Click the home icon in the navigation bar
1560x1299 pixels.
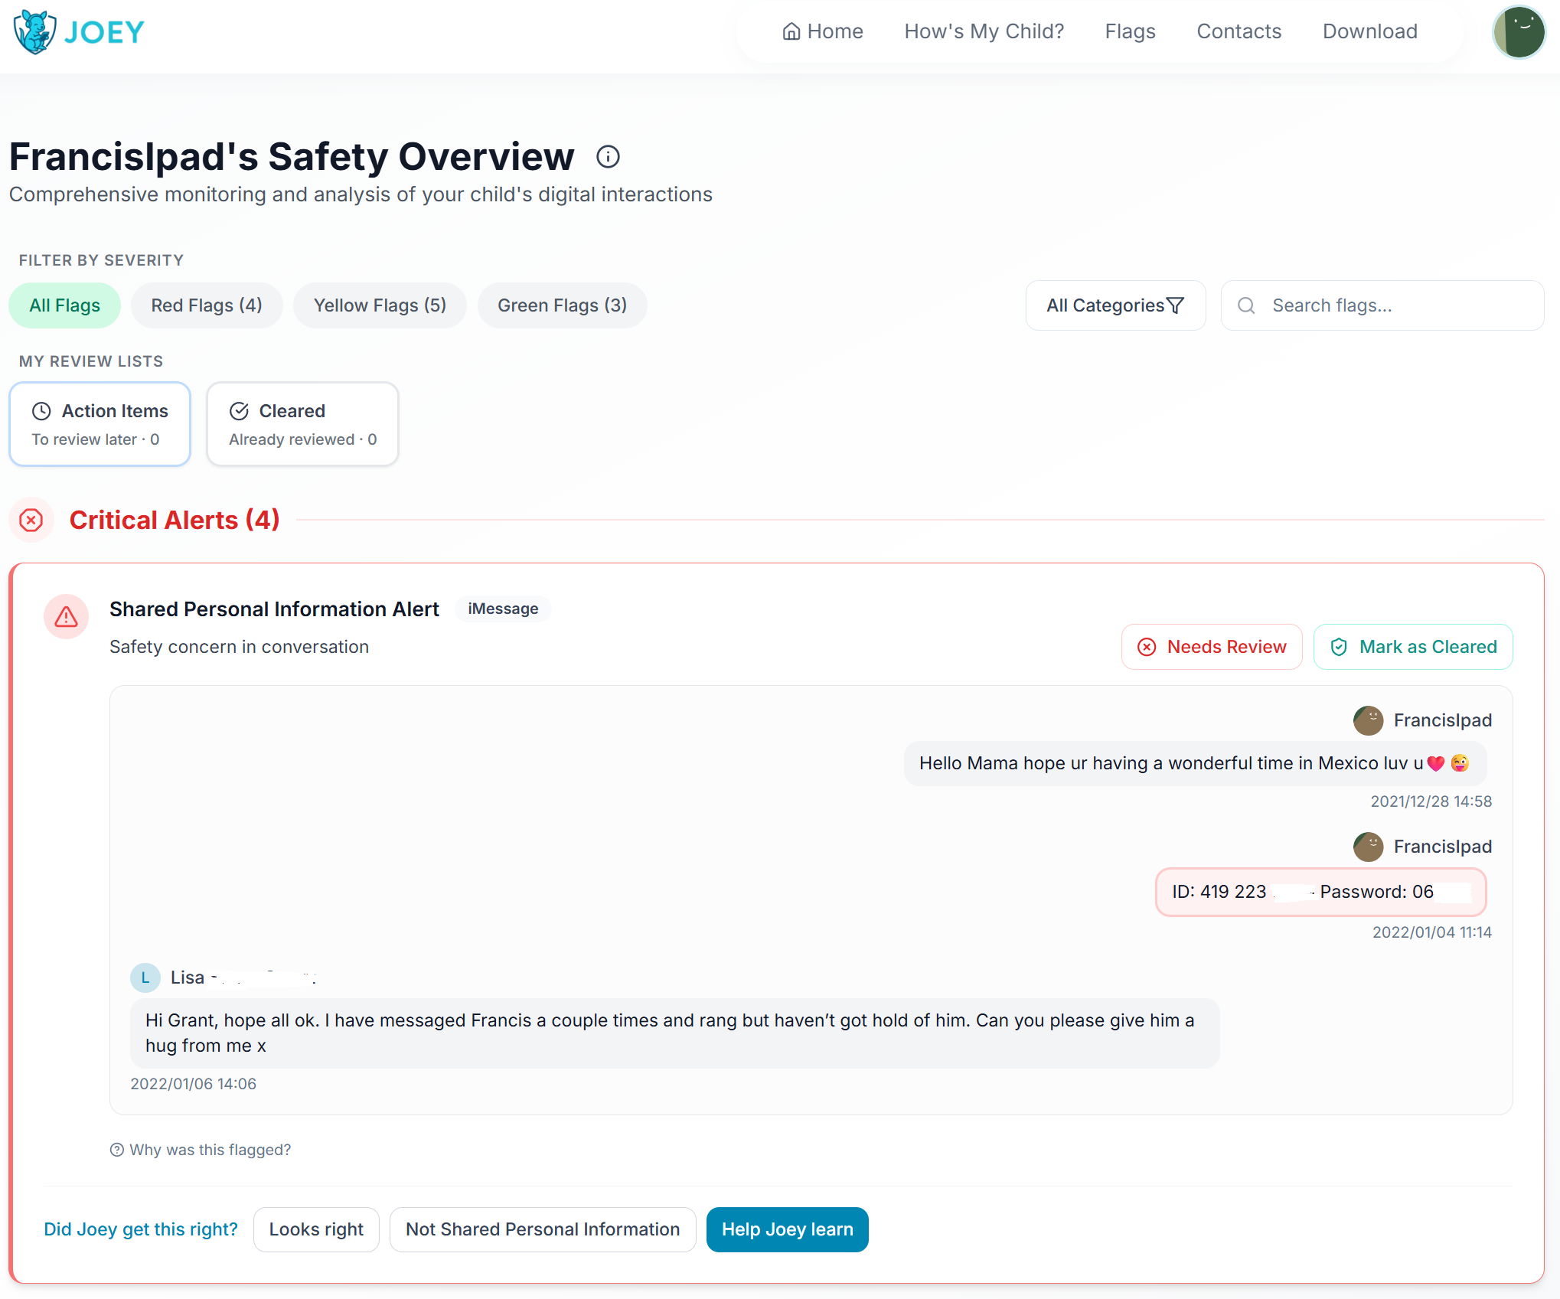click(x=791, y=31)
